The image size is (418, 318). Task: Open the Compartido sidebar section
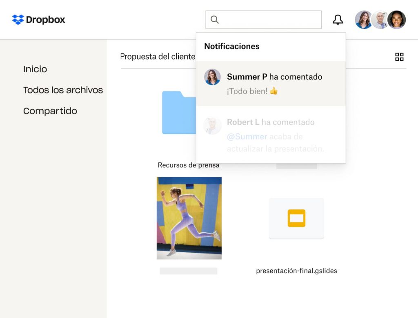tap(50, 111)
